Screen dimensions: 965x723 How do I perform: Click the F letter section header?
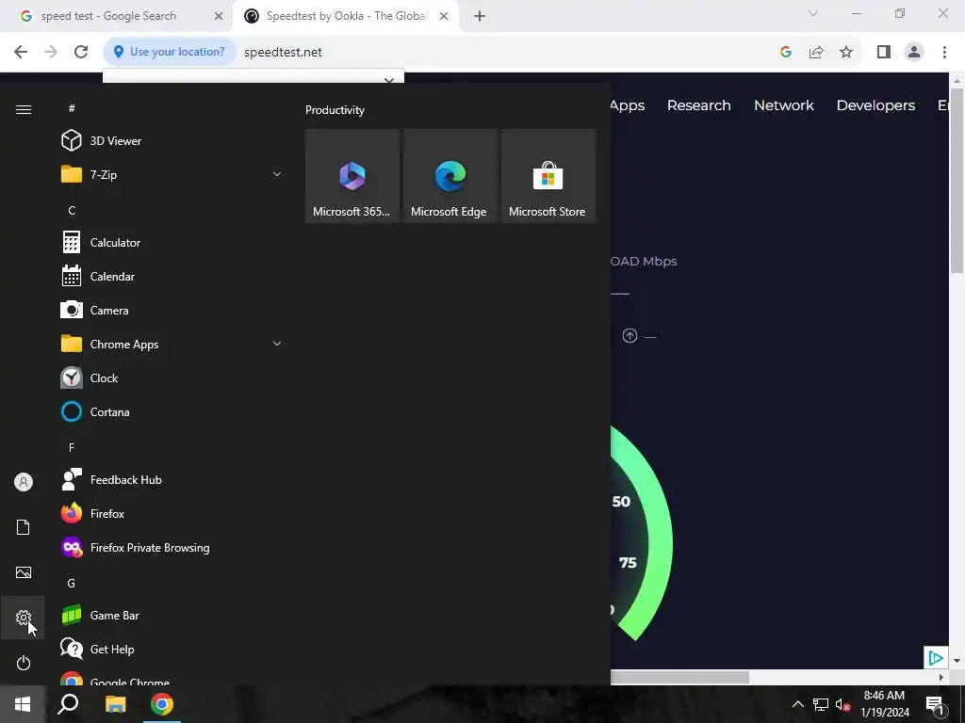point(72,447)
